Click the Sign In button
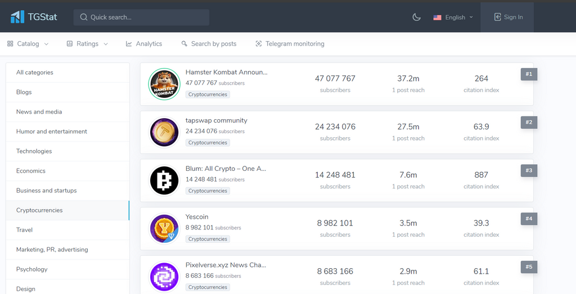This screenshot has height=294, width=576. [507, 17]
